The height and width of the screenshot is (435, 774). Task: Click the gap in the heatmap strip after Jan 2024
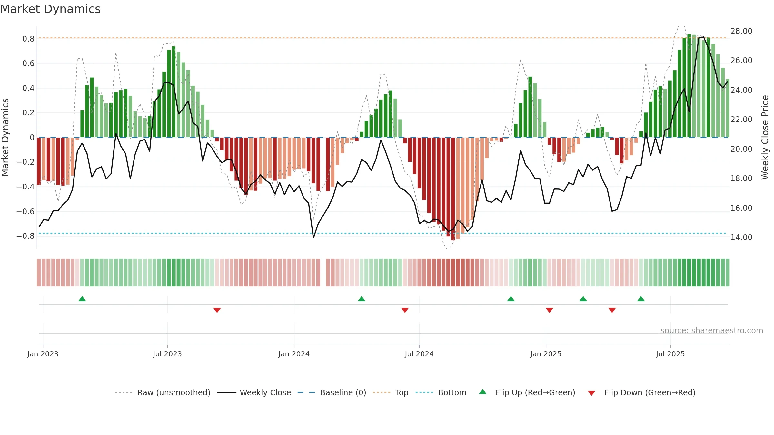(x=323, y=273)
